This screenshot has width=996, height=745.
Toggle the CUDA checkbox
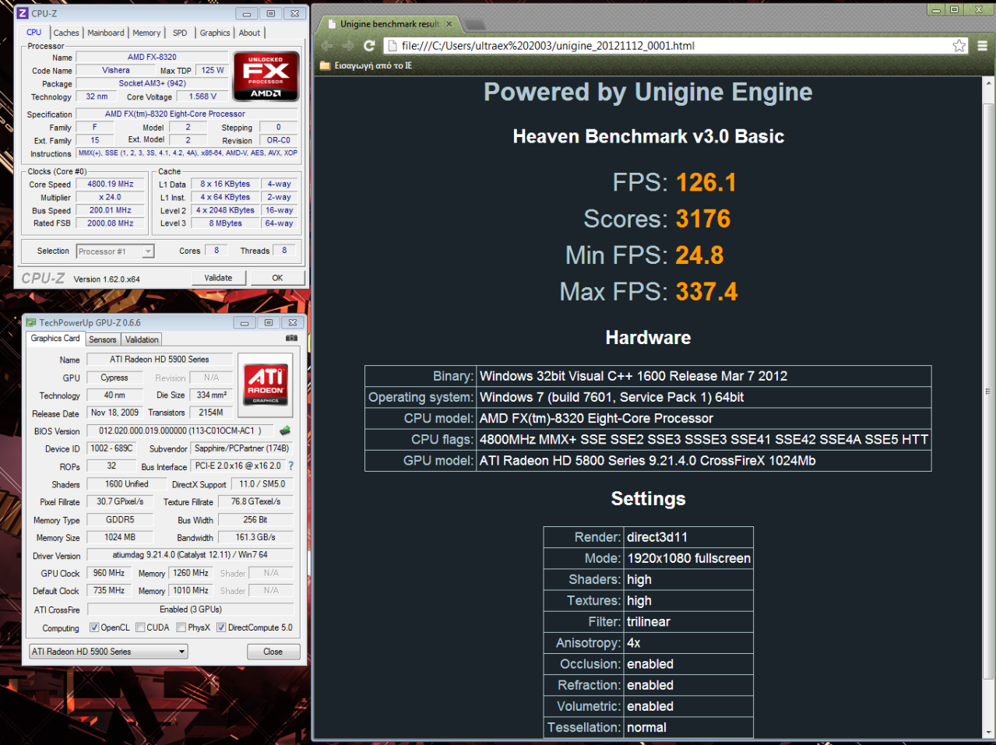[140, 627]
